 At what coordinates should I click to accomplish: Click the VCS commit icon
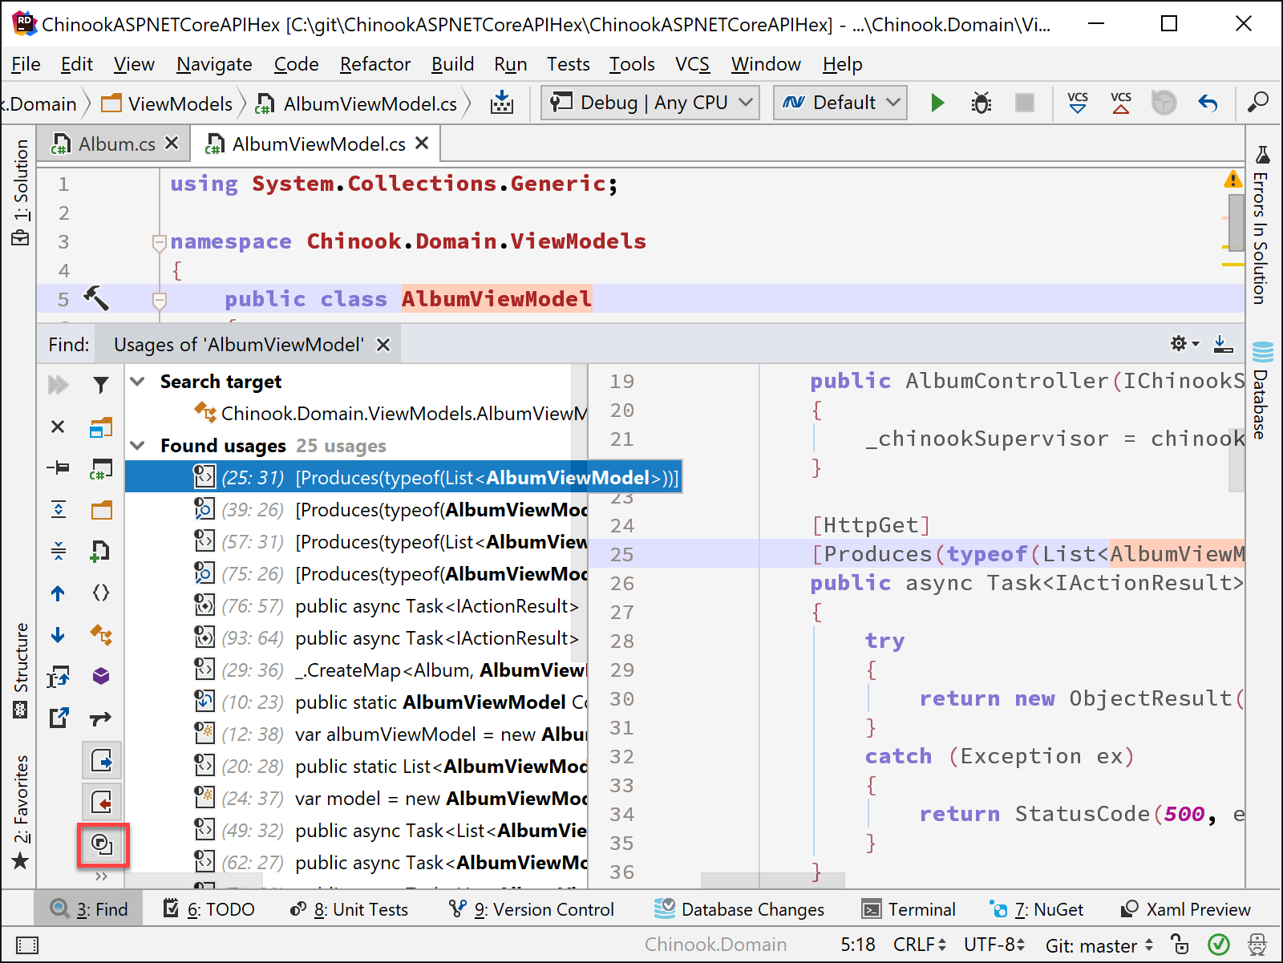point(1121,103)
